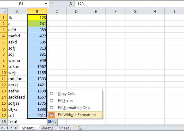Viewport: 184px width, 131px height.
Task: Click the fx Insert Function icon
Action: point(71,4)
